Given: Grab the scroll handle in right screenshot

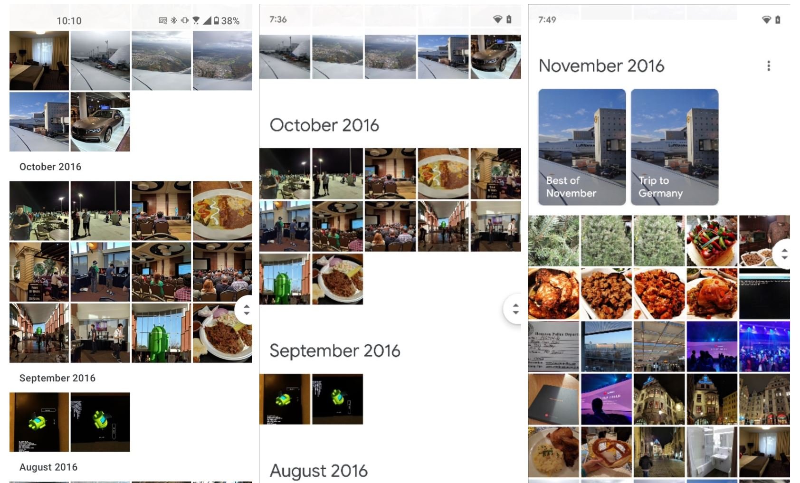Looking at the screenshot, I should (x=783, y=254).
